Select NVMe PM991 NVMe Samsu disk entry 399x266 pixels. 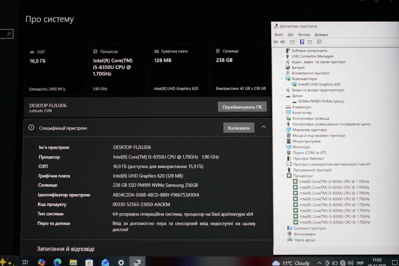[321, 101]
